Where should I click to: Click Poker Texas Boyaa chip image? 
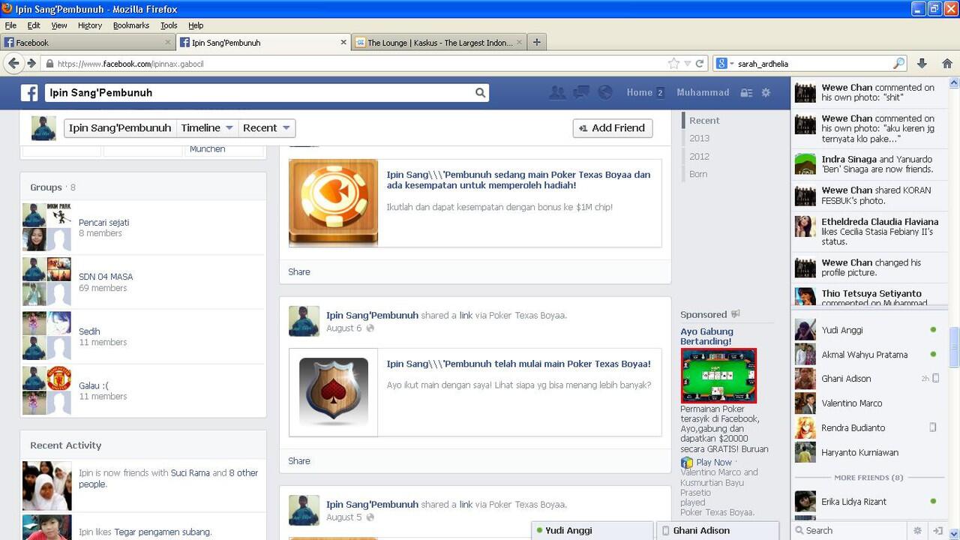point(334,202)
